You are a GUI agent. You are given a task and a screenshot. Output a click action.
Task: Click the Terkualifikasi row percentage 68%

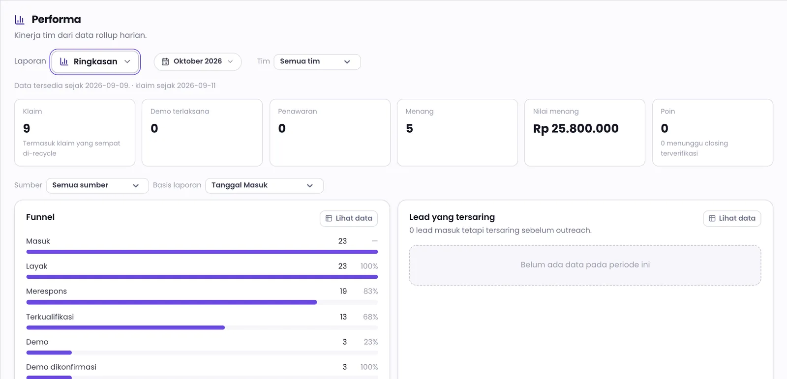point(370,317)
